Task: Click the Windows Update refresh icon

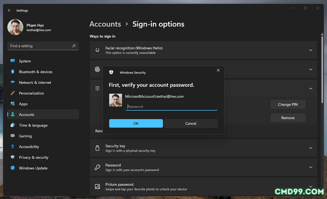Action: pos(13,168)
